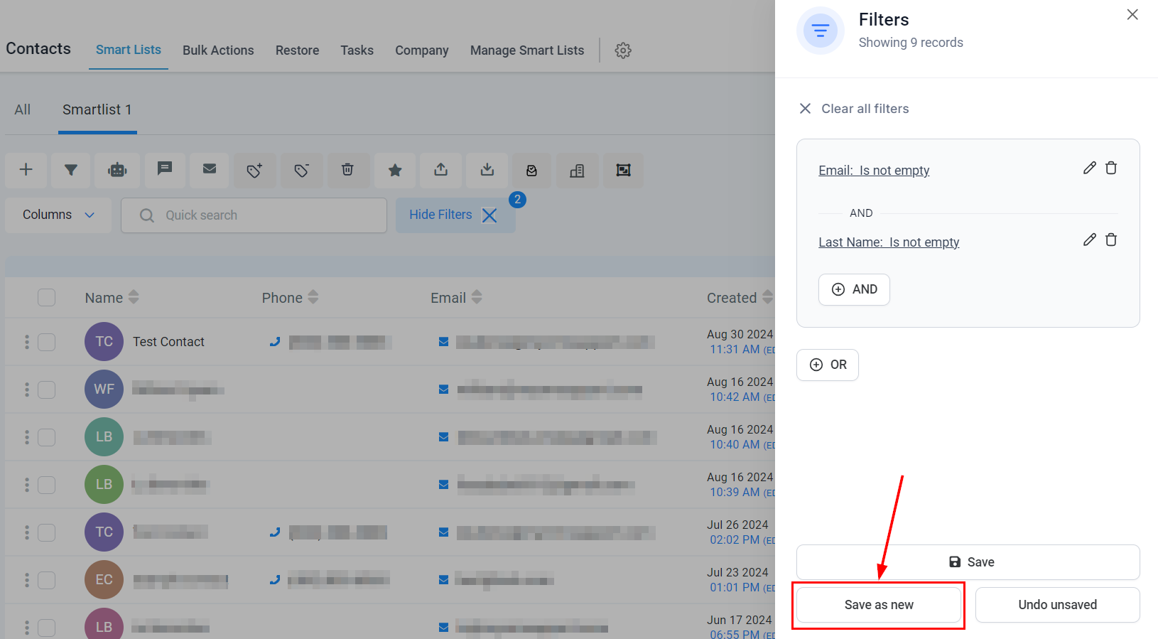Viewport: 1158px width, 639px height.
Task: Open the Last Name: Is not empty filter link
Action: click(x=889, y=242)
